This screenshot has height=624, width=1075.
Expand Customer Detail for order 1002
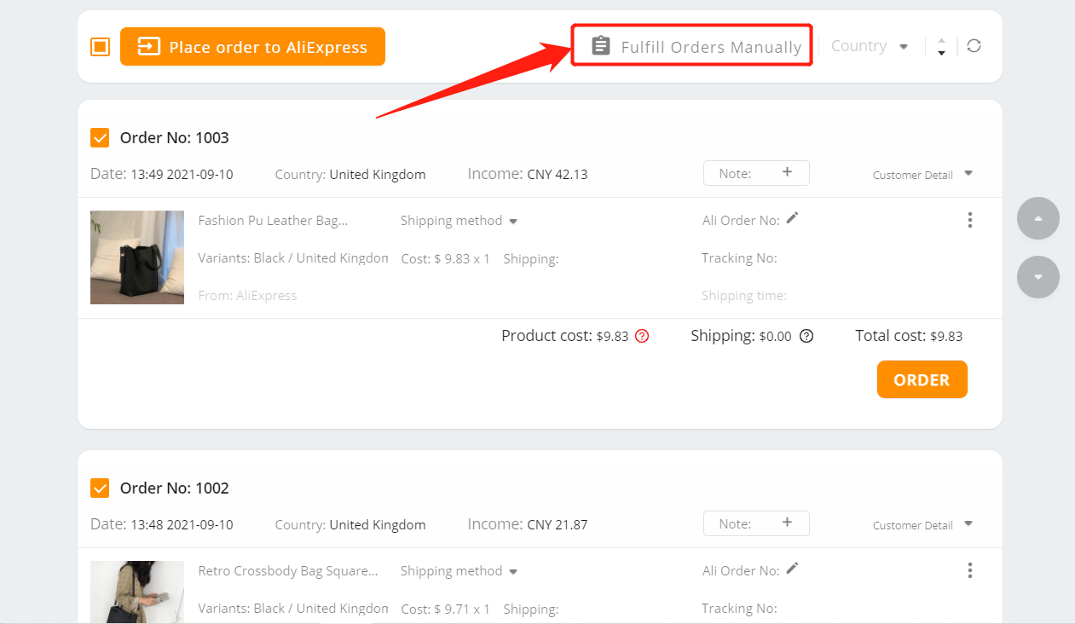point(922,524)
